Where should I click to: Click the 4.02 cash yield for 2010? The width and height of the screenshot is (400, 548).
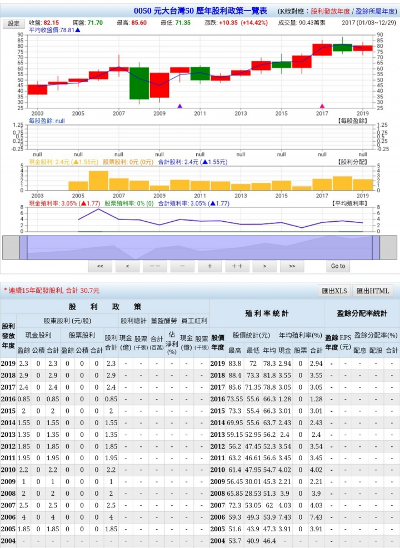pos(284,470)
